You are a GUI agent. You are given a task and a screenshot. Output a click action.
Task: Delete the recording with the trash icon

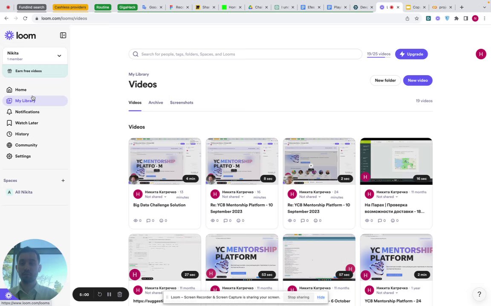coord(120,294)
